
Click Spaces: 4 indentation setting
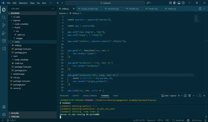click(151, 120)
